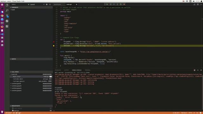Viewport: 203px width, 114px height.
Task: Open the Source Control view
Action: 7,16
